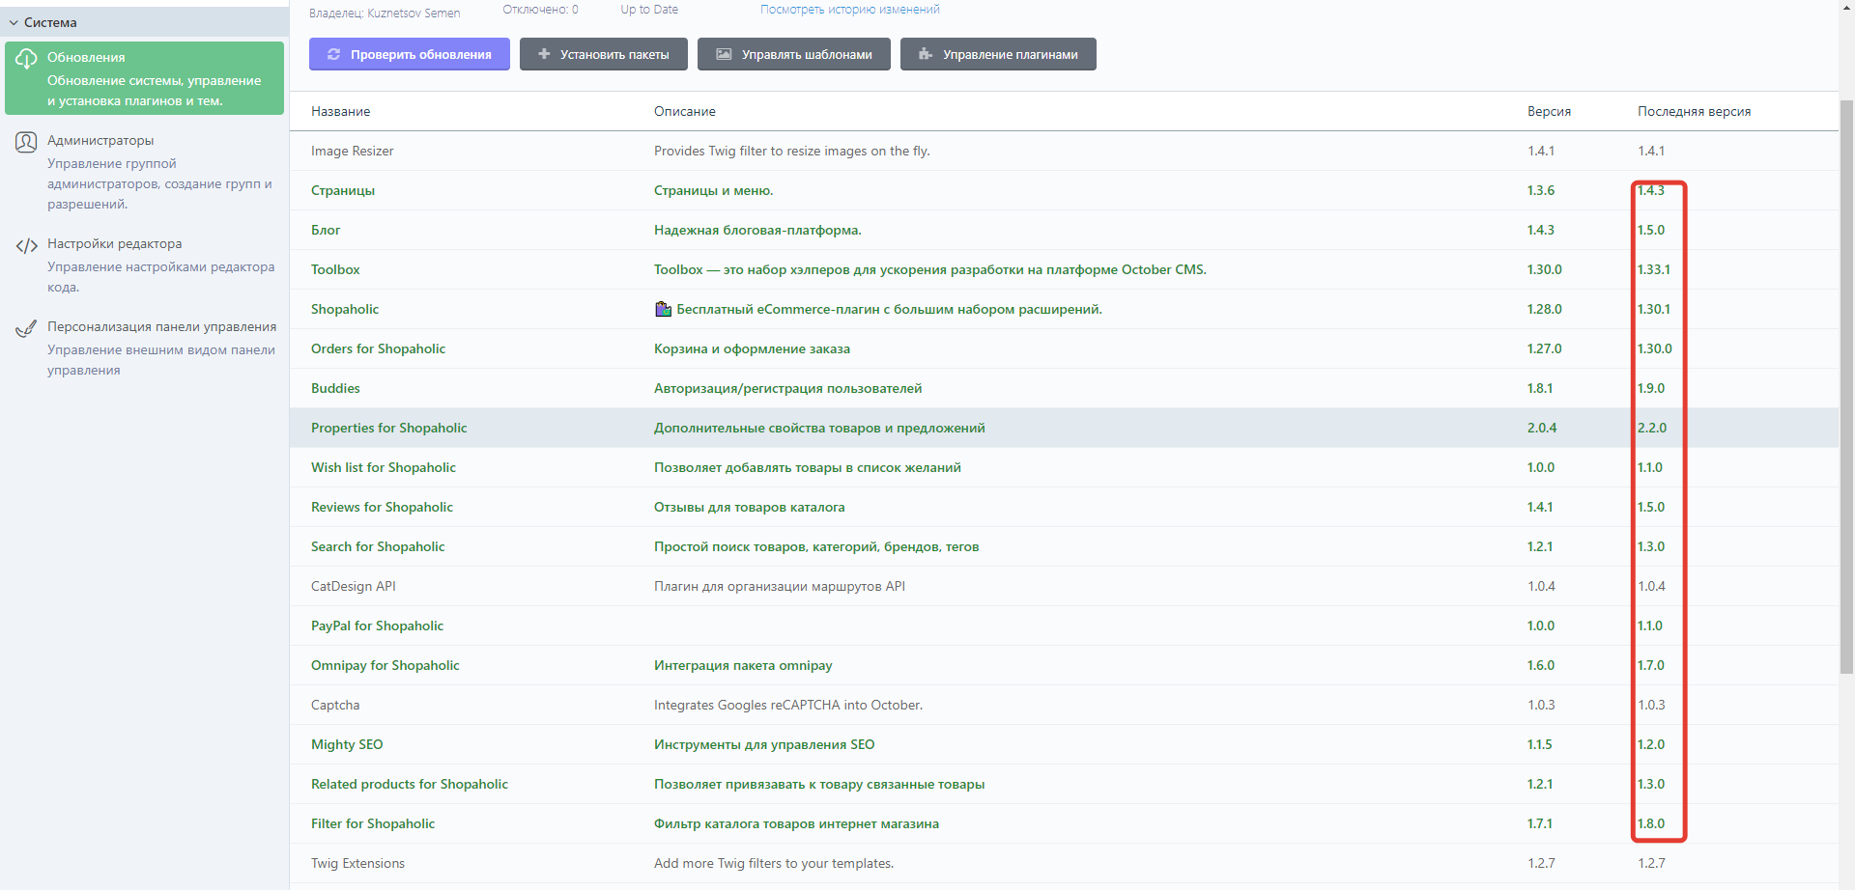Open Mighty SEO plugin row
The height and width of the screenshot is (890, 1855).
[x=1064, y=744]
